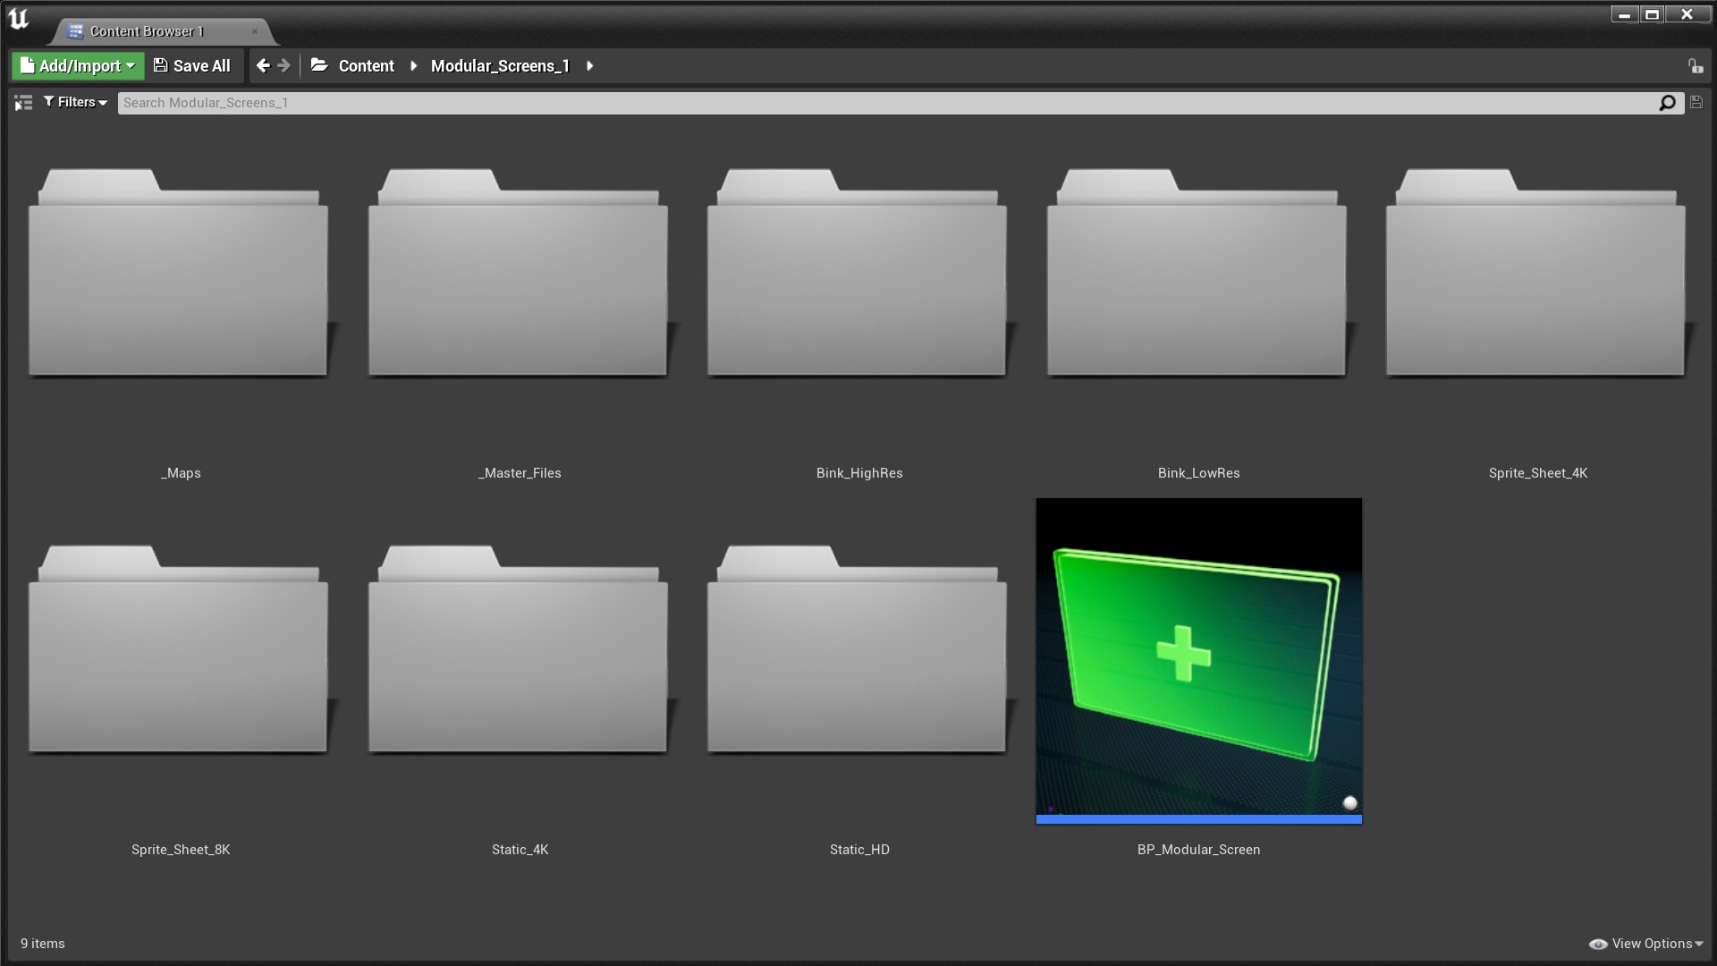Select the BP_Modular_Screen thumbnail
The width and height of the screenshot is (1717, 966).
pyautogui.click(x=1198, y=659)
